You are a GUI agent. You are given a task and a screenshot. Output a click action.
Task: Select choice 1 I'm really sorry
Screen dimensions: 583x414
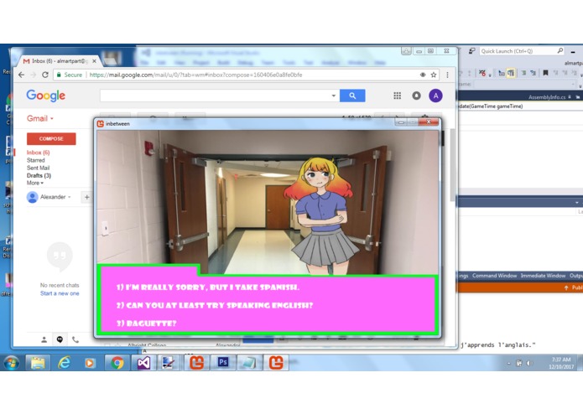[207, 287]
